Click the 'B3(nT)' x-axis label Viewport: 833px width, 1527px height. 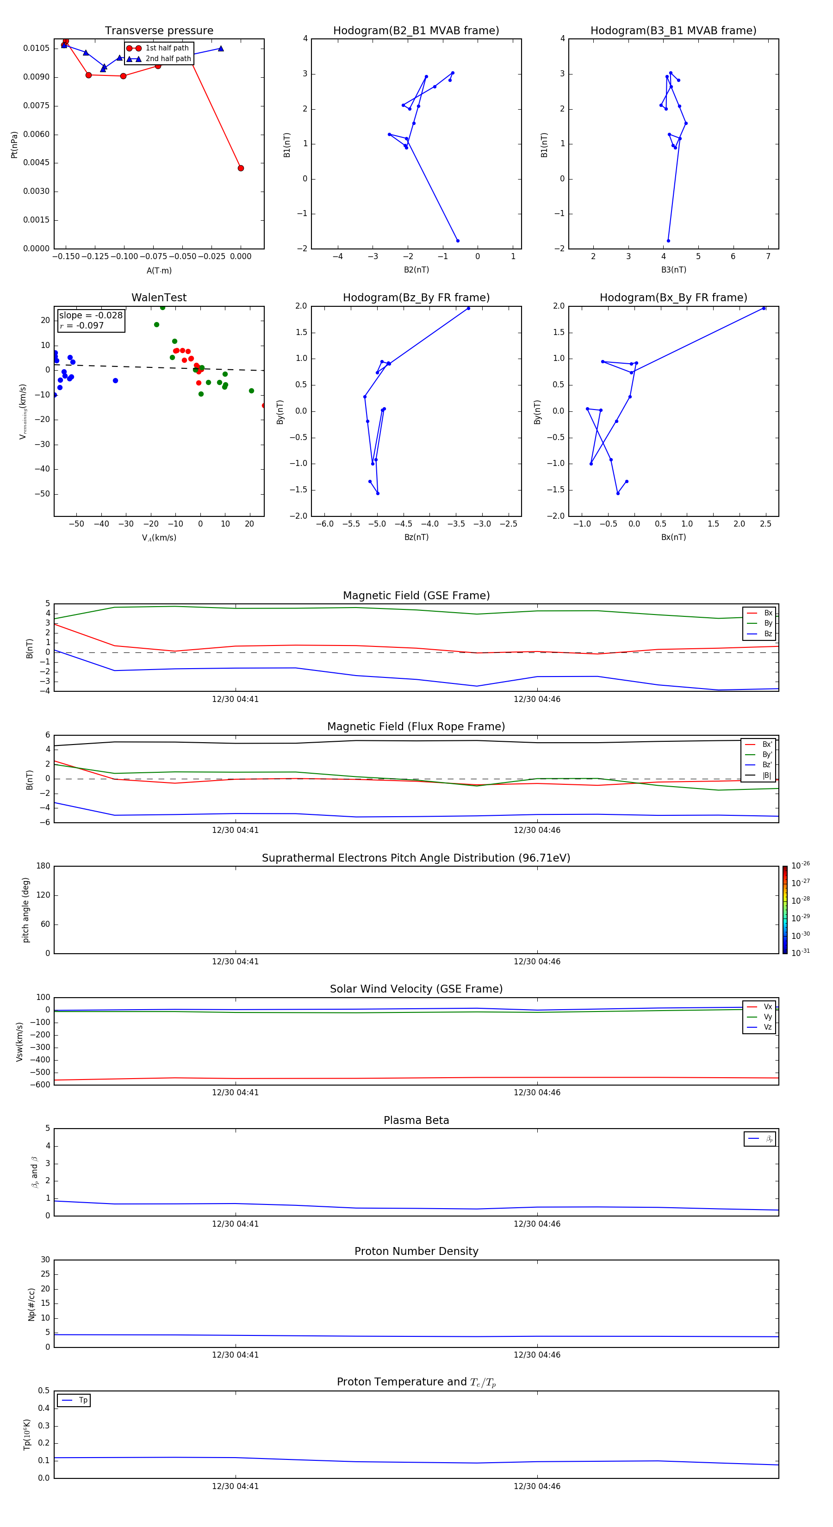(x=673, y=270)
